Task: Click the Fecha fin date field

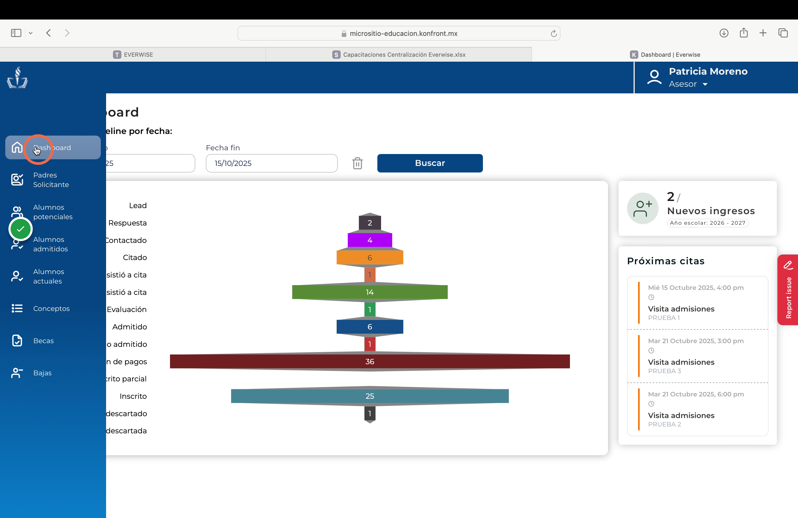Action: 272,163
